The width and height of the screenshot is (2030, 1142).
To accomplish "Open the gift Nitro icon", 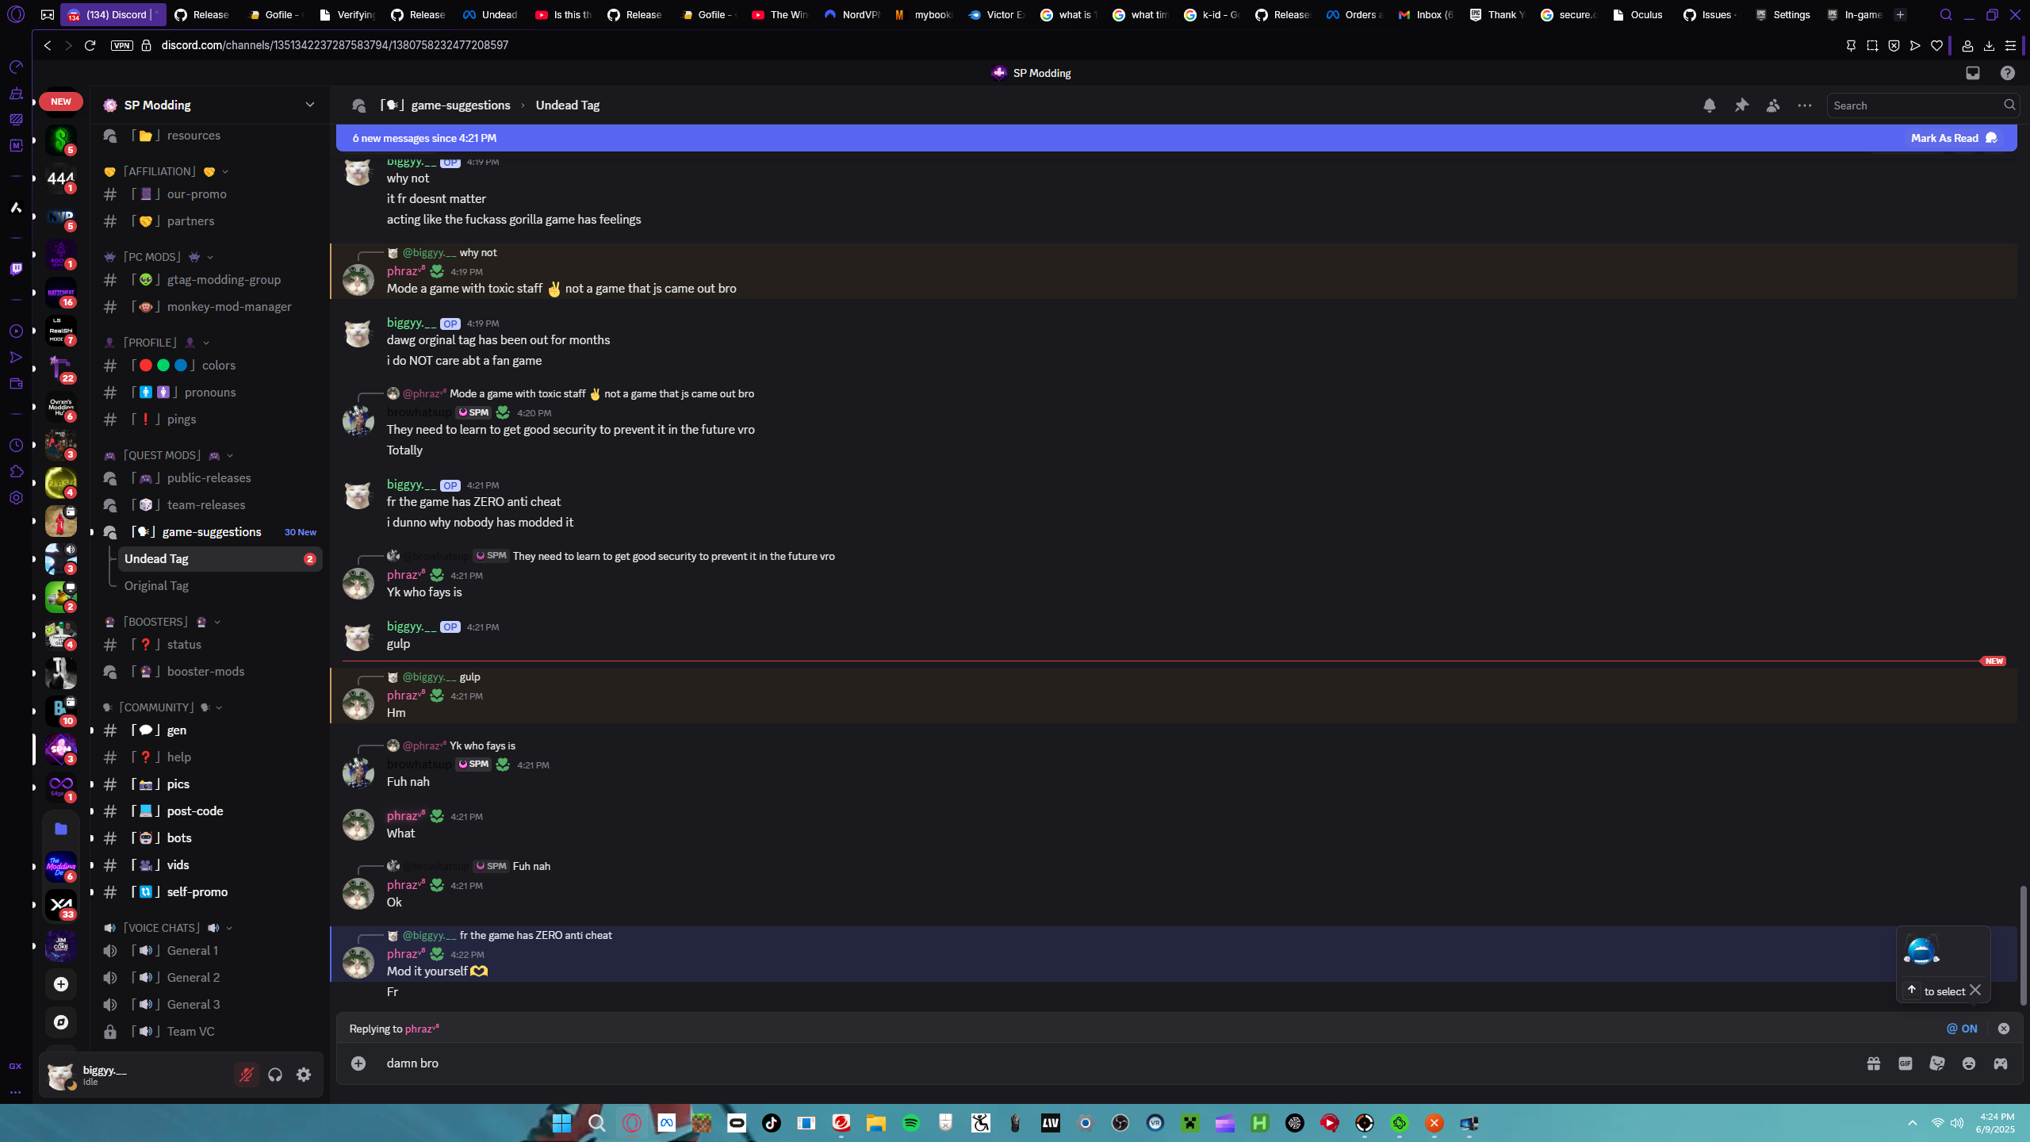I will [x=1874, y=1063].
